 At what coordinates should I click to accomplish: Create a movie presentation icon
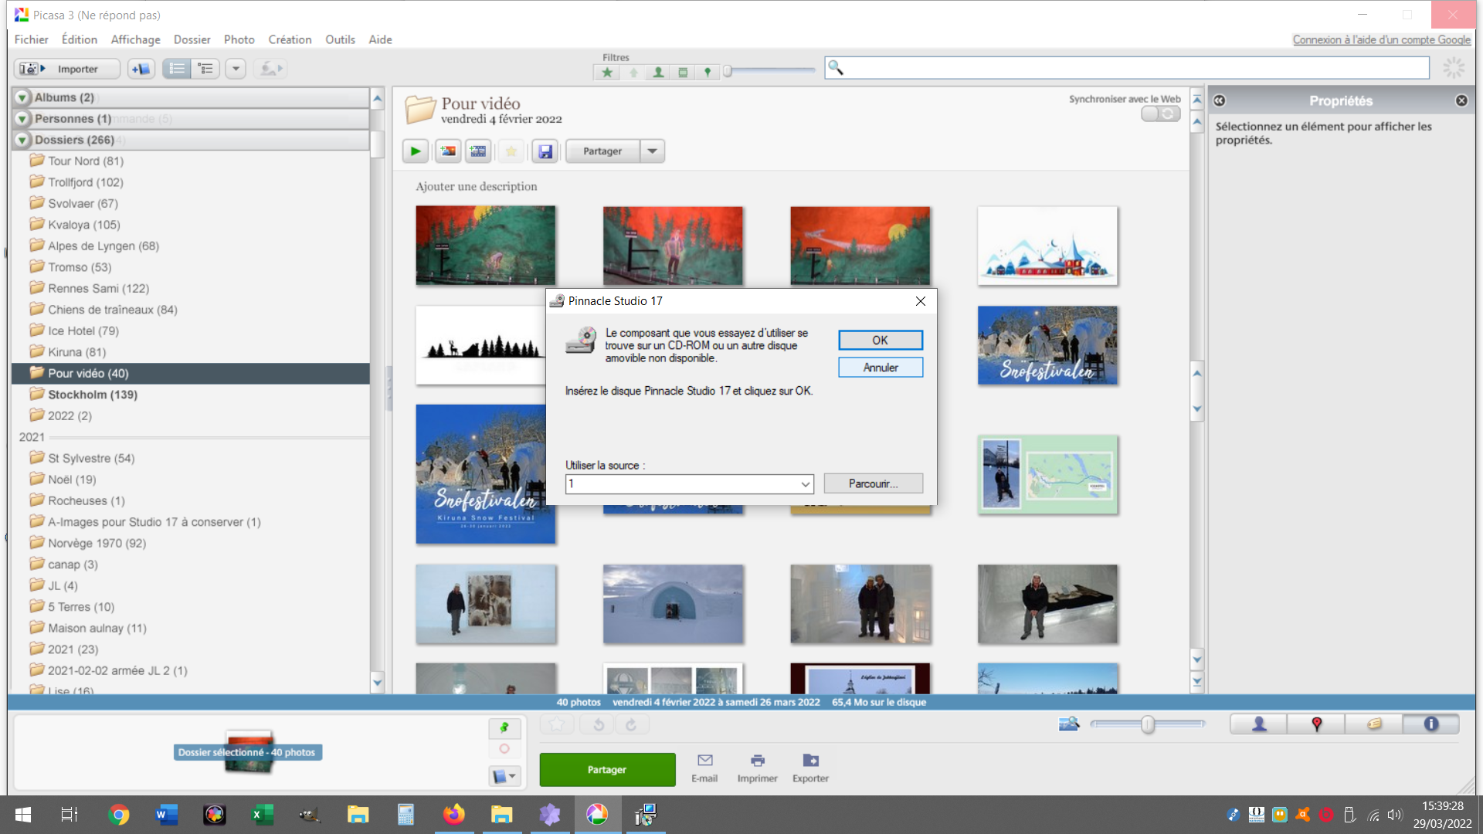coord(479,151)
